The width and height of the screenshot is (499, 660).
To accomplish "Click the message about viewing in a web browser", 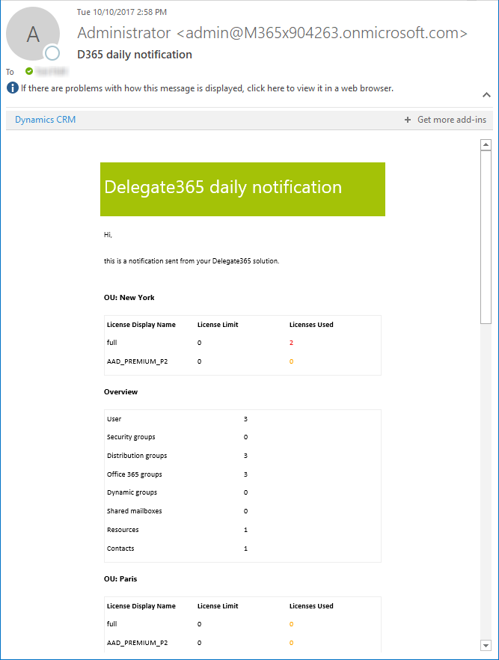I will click(x=207, y=88).
